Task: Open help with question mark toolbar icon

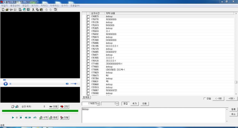Action: coord(55,10)
